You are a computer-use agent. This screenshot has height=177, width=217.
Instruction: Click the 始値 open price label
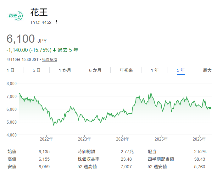click(x=12, y=152)
